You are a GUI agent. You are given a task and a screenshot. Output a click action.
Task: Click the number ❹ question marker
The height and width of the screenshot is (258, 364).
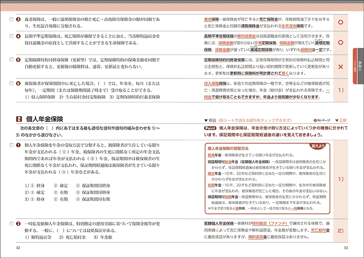pos(19,36)
